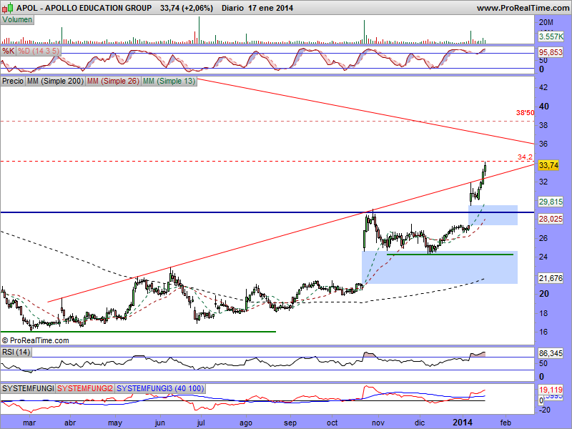Select the SYSTEMFUNGI indicator label
The width and height of the screenshot is (572, 429).
pyautogui.click(x=28, y=388)
